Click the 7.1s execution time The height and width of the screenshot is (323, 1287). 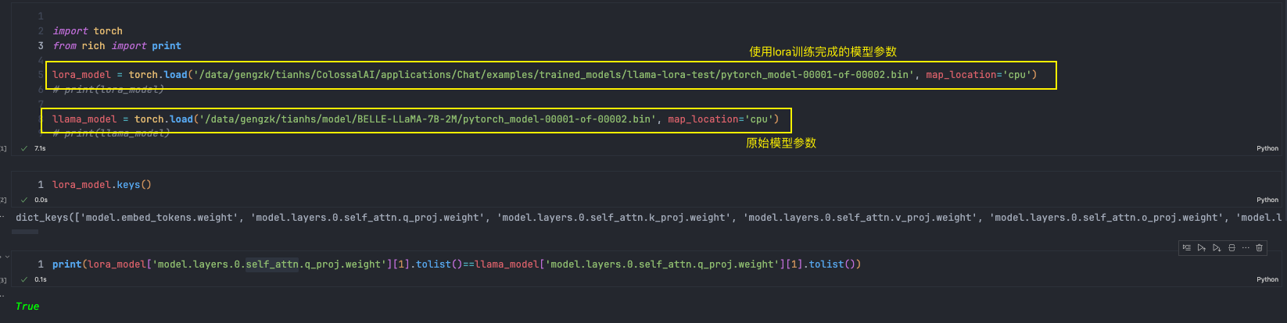click(40, 148)
